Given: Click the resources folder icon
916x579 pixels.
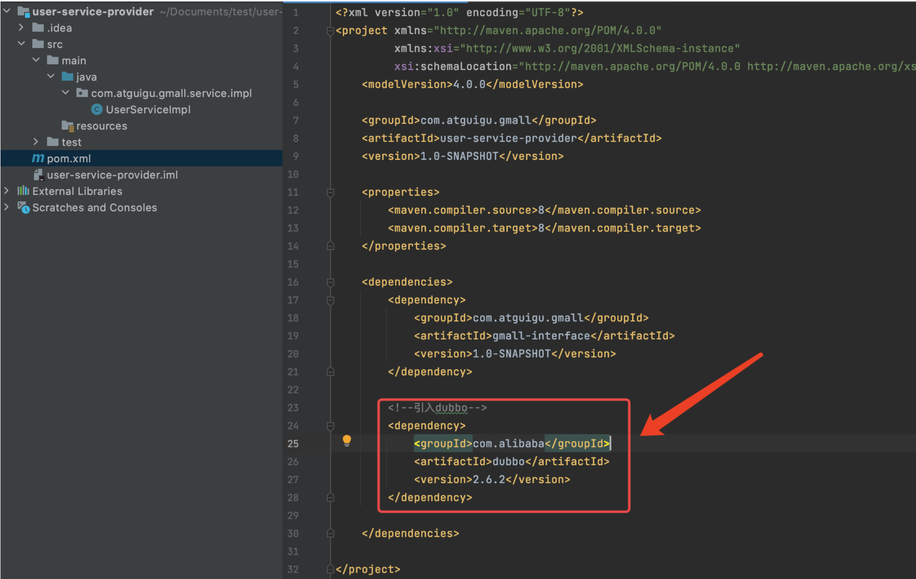Looking at the screenshot, I should pyautogui.click(x=68, y=126).
